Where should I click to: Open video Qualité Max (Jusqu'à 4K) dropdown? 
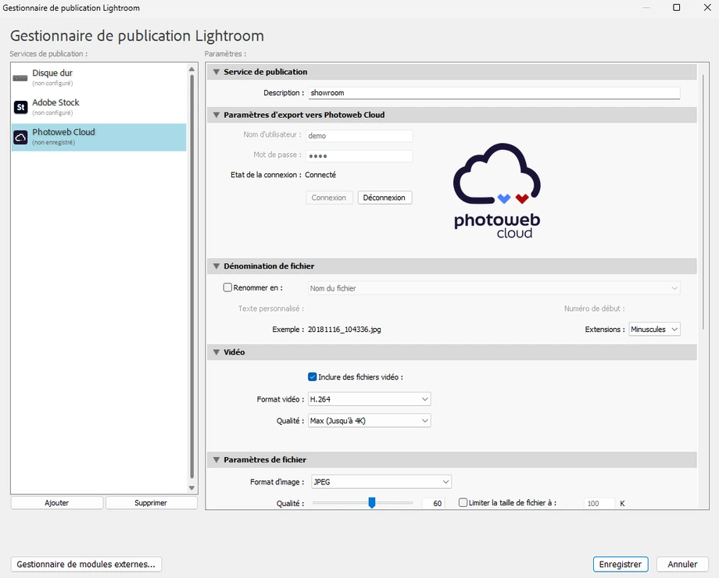[369, 421]
